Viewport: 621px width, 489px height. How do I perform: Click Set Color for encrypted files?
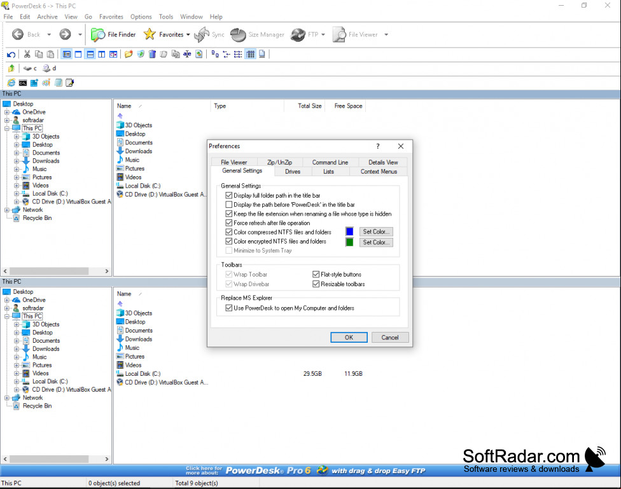[376, 242]
